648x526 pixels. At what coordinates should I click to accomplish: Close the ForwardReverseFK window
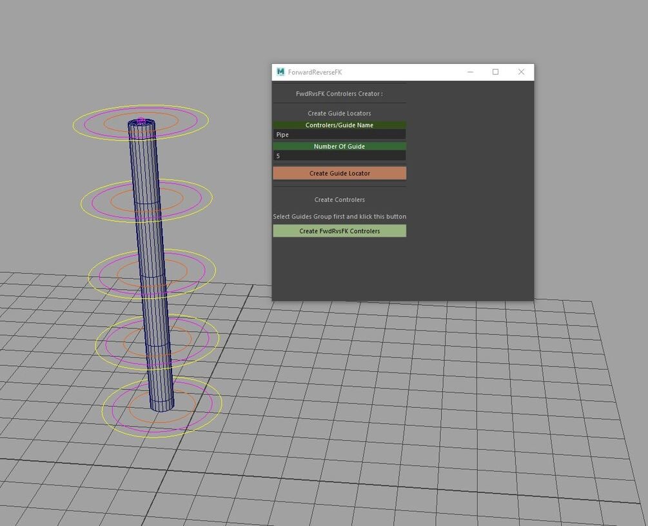coord(521,72)
